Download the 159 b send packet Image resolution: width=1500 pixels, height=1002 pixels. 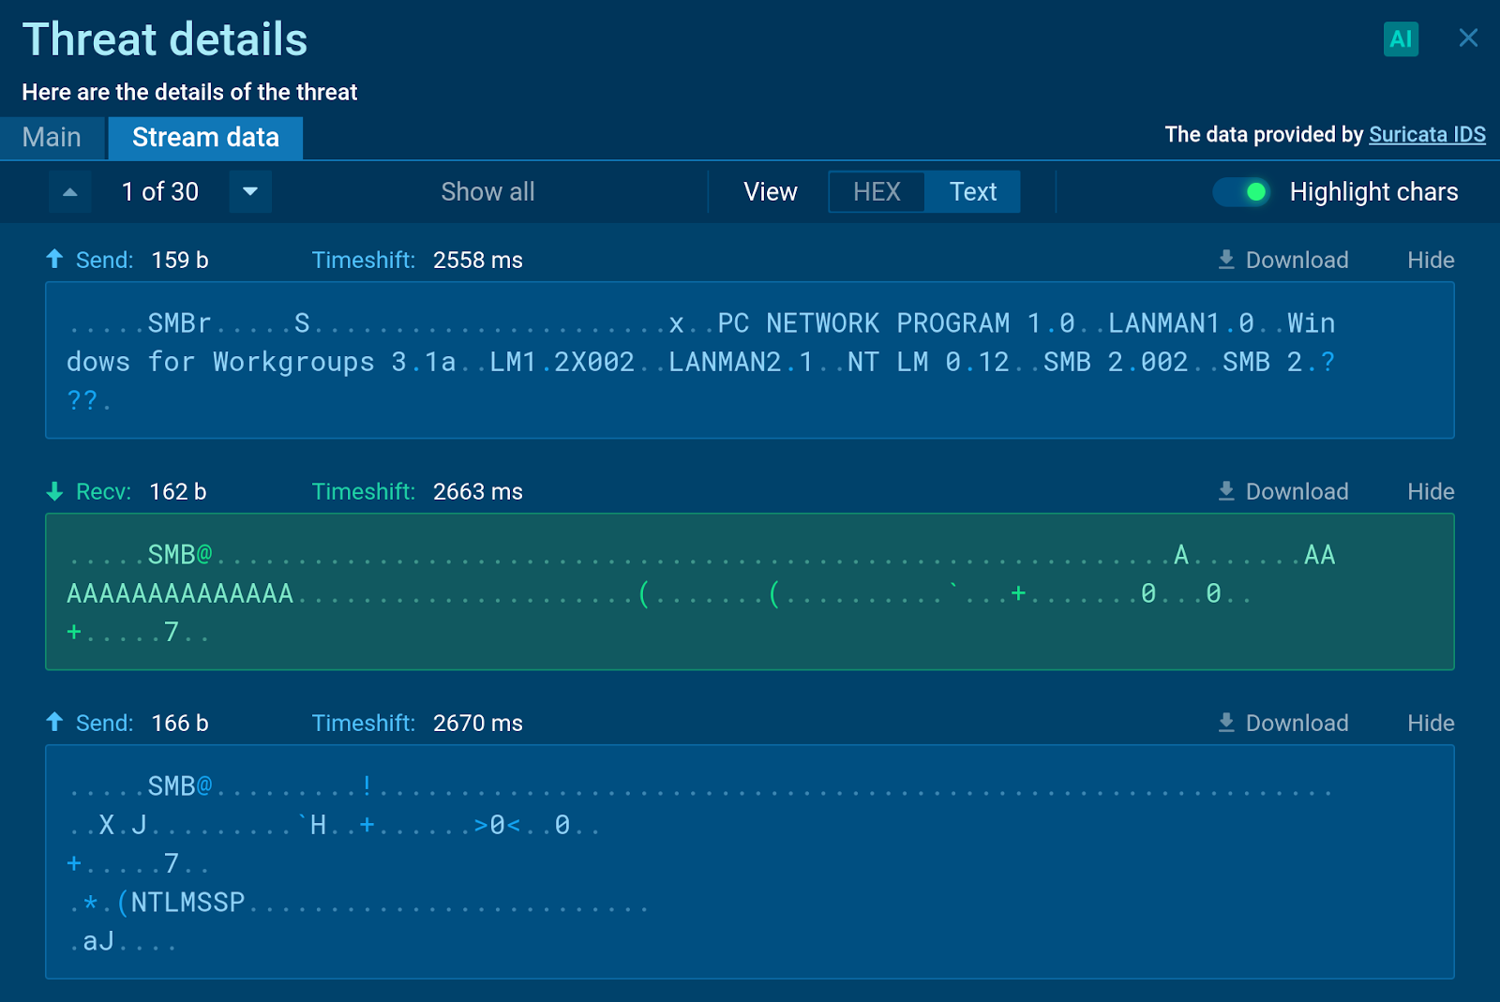click(1282, 261)
